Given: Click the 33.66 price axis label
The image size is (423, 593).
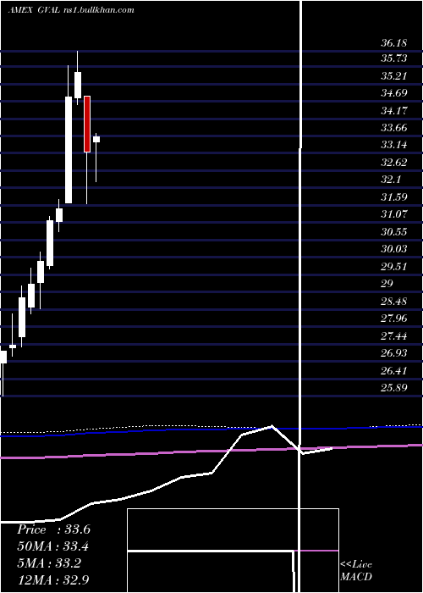Looking at the screenshot, I should (x=393, y=128).
